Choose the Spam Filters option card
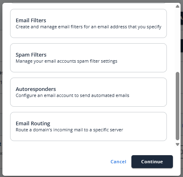The image size is (183, 177). pyautogui.click(x=88, y=58)
